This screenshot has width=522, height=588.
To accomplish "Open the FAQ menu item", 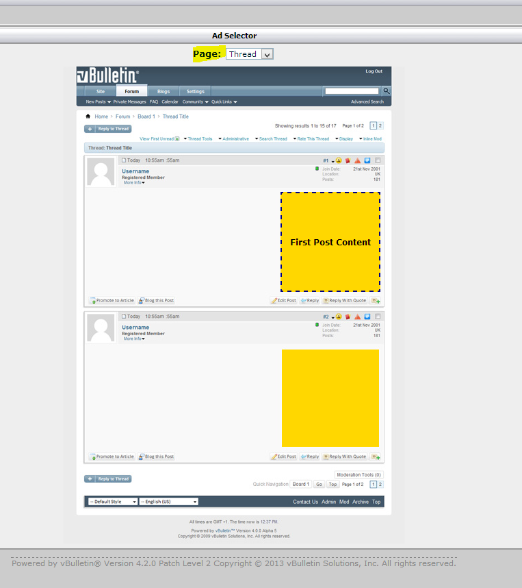I will (x=154, y=101).
